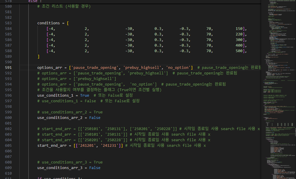
Task: Click the value 400 on line 587
Action: [x=239, y=45]
